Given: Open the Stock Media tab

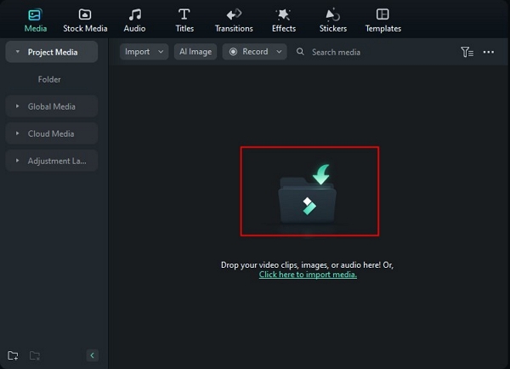Looking at the screenshot, I should 85,20.
